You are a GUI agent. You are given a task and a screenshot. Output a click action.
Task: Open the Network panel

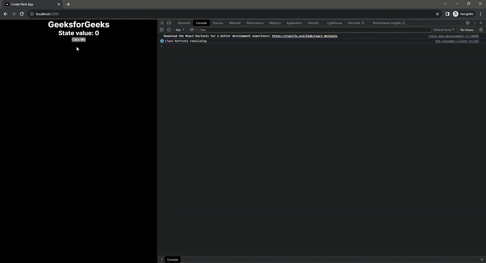[235, 23]
